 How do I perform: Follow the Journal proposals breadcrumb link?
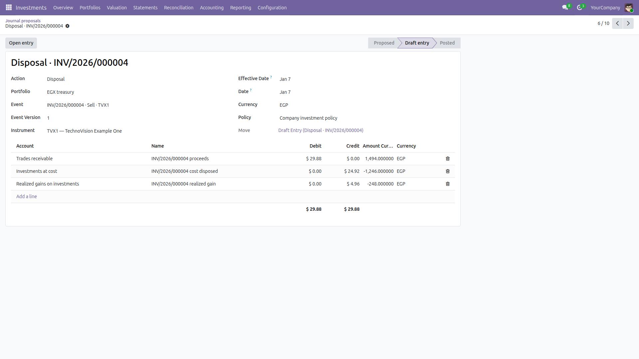(x=23, y=21)
